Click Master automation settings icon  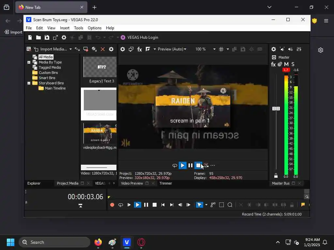click(280, 64)
